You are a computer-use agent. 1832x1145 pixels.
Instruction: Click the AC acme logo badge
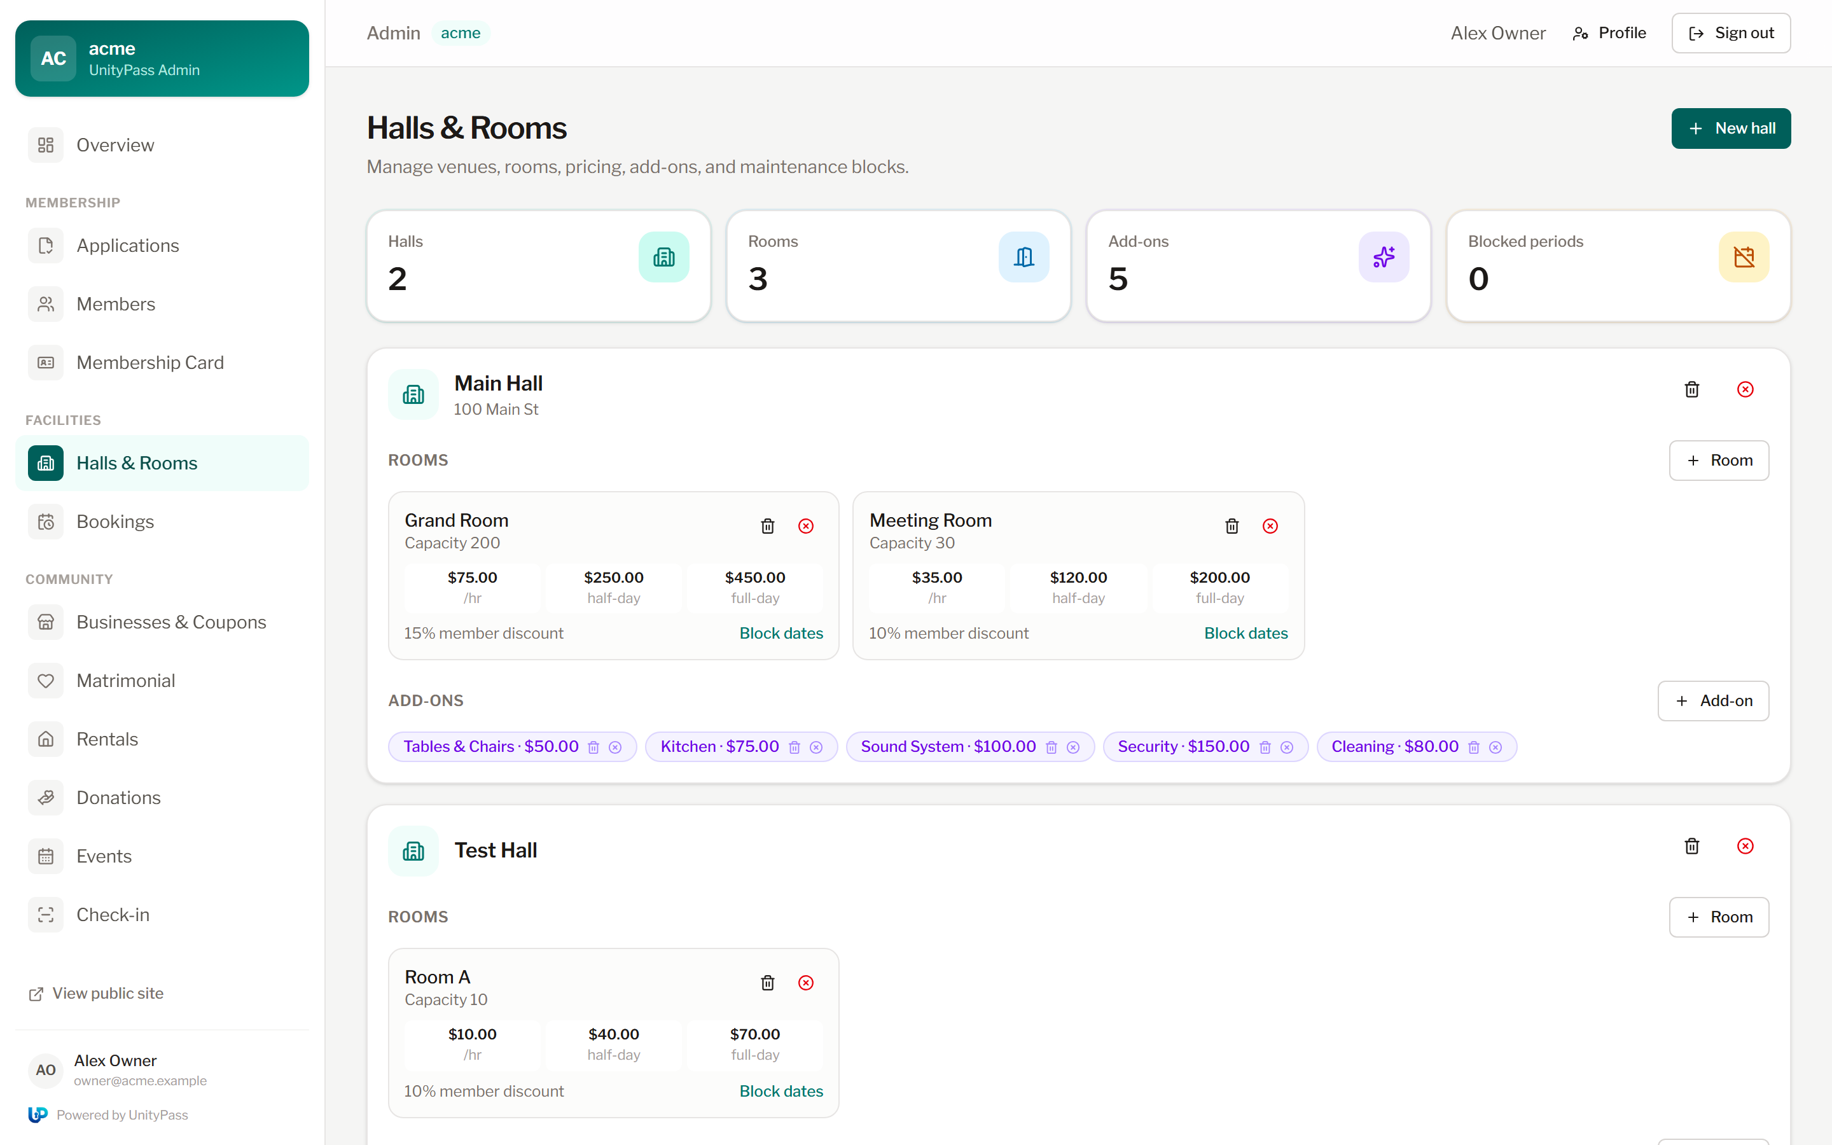tap(53, 59)
